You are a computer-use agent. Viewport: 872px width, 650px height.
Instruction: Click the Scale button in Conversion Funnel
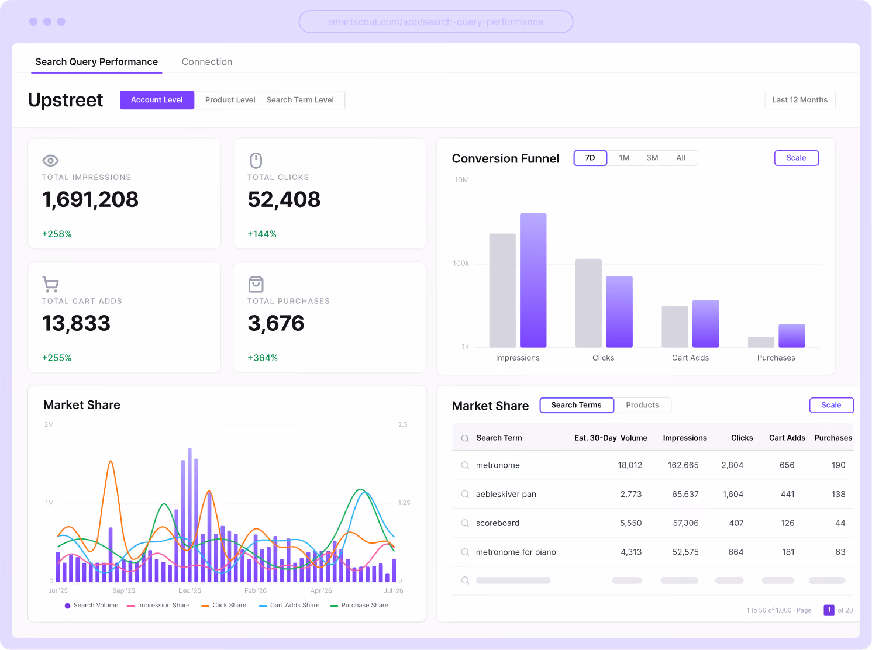pyautogui.click(x=797, y=158)
